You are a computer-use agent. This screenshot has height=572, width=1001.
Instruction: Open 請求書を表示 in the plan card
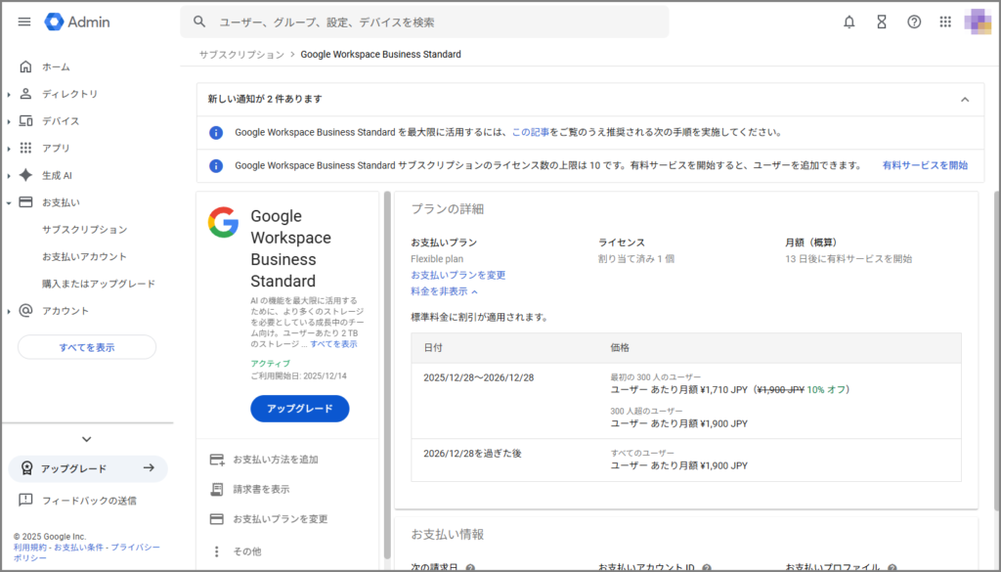(x=260, y=489)
